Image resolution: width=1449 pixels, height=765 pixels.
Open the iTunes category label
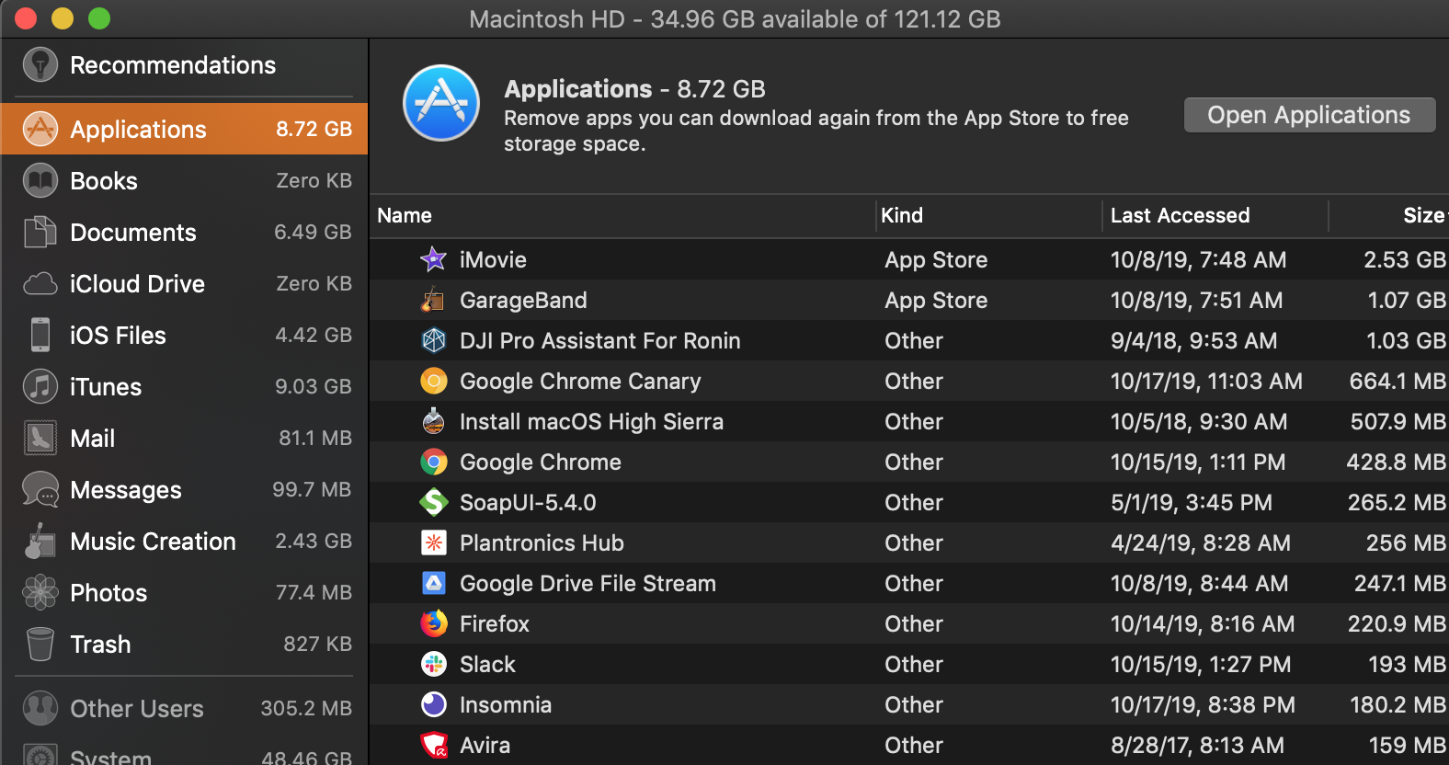tap(106, 387)
